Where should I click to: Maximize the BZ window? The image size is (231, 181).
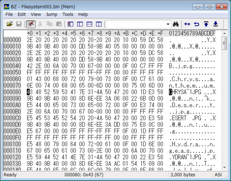[210, 7]
